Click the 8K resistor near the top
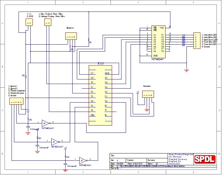222x175 pixels. 89,41
